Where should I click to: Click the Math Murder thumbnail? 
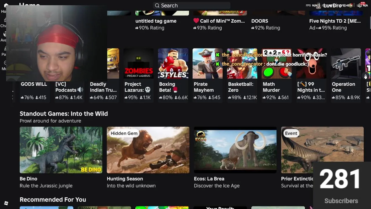tap(277, 64)
